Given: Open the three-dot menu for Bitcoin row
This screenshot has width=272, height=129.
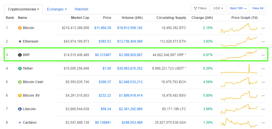Looking at the screenshot, I should coord(263,28).
